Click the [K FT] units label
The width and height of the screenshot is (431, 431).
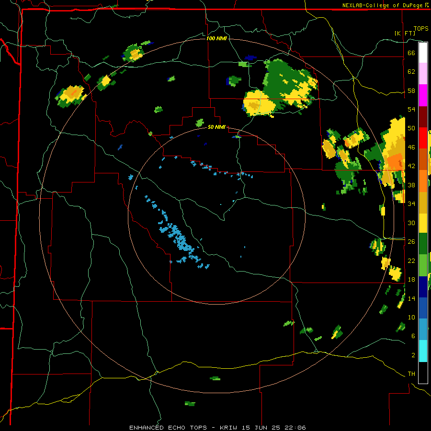click(405, 33)
